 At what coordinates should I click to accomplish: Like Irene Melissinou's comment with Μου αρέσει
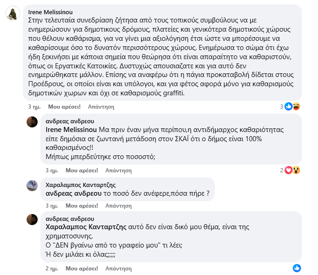[64, 106]
